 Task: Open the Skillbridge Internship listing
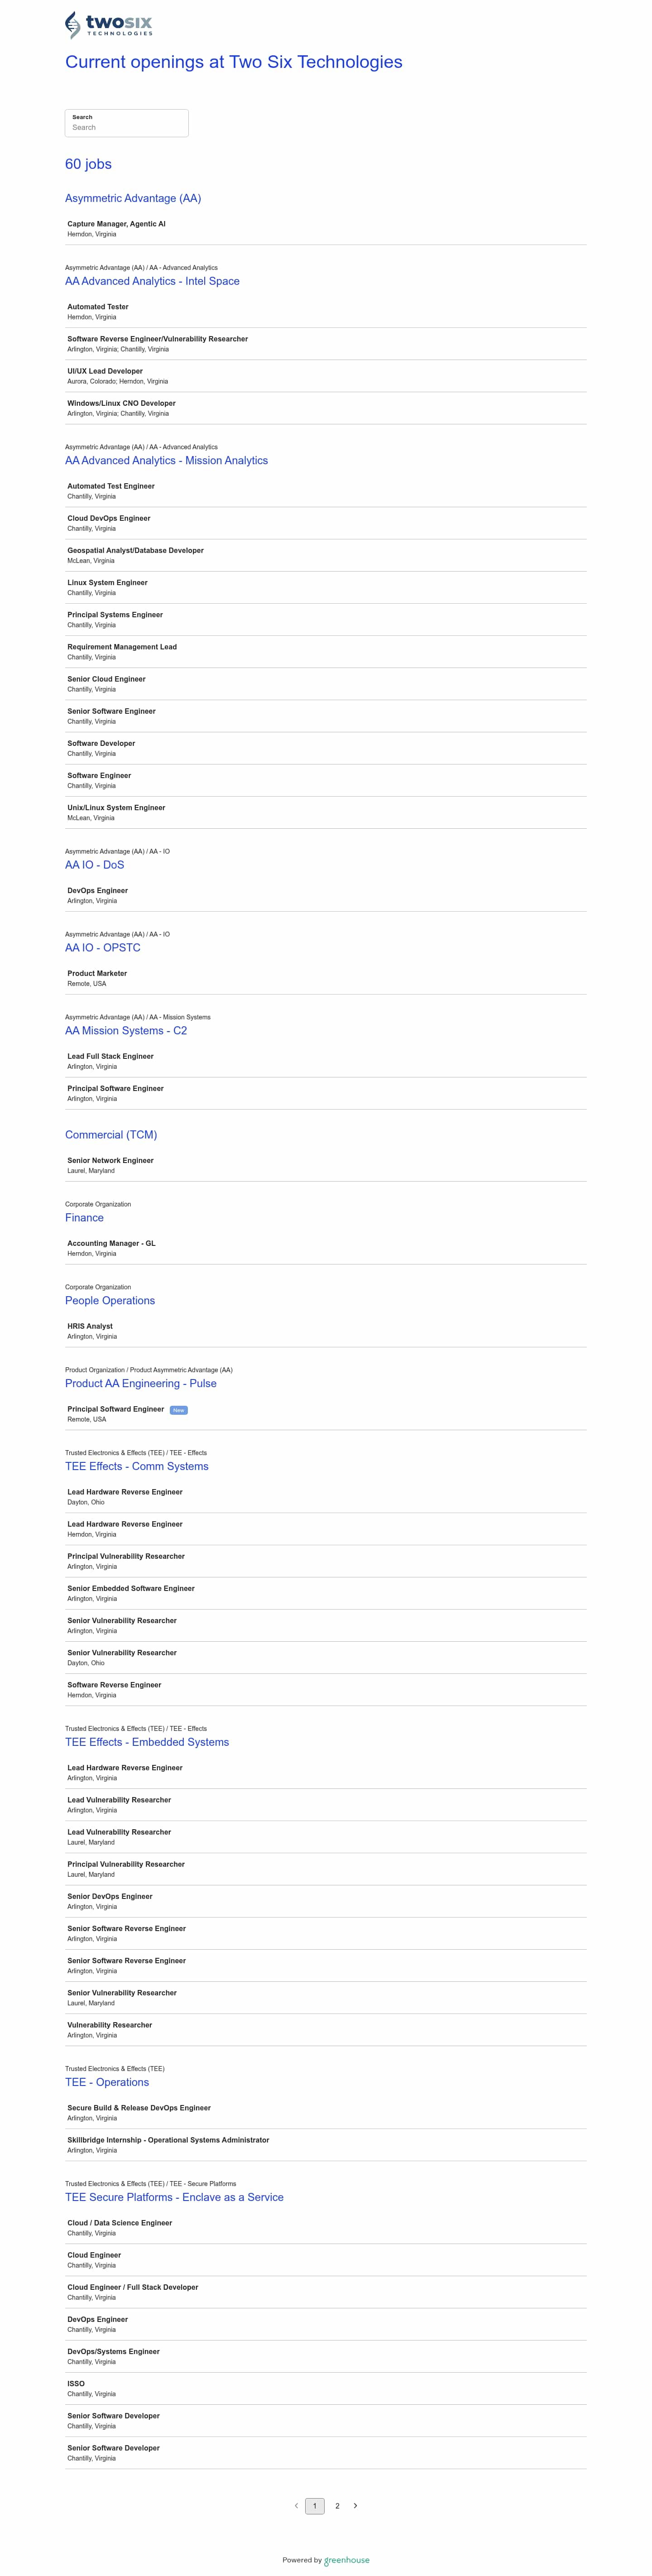[x=168, y=2140]
